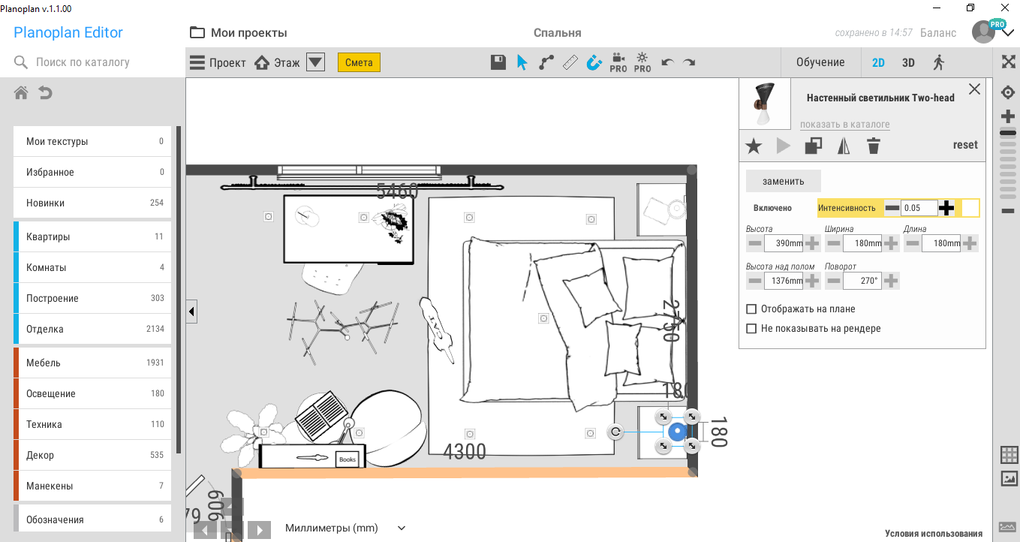This screenshot has height=542, width=1020.
Task: Decrease intensity with the minus button
Action: tap(892, 208)
